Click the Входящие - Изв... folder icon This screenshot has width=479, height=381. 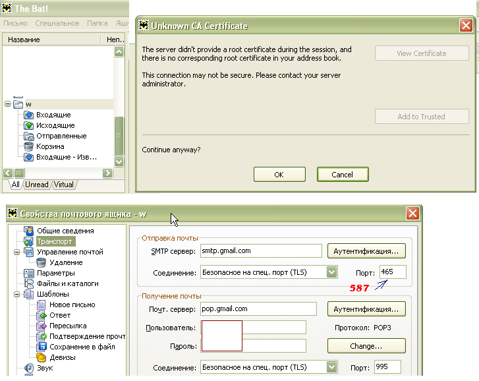pos(29,157)
